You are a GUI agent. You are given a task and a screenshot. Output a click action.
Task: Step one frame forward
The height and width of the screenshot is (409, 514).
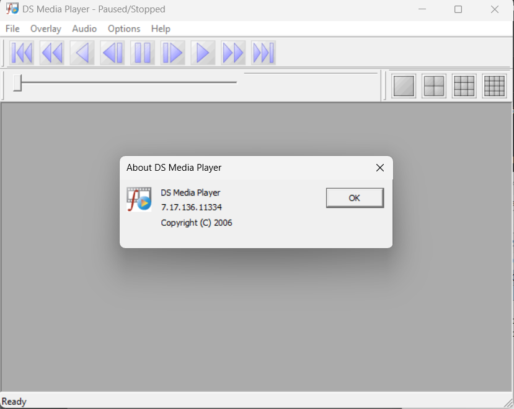(172, 53)
